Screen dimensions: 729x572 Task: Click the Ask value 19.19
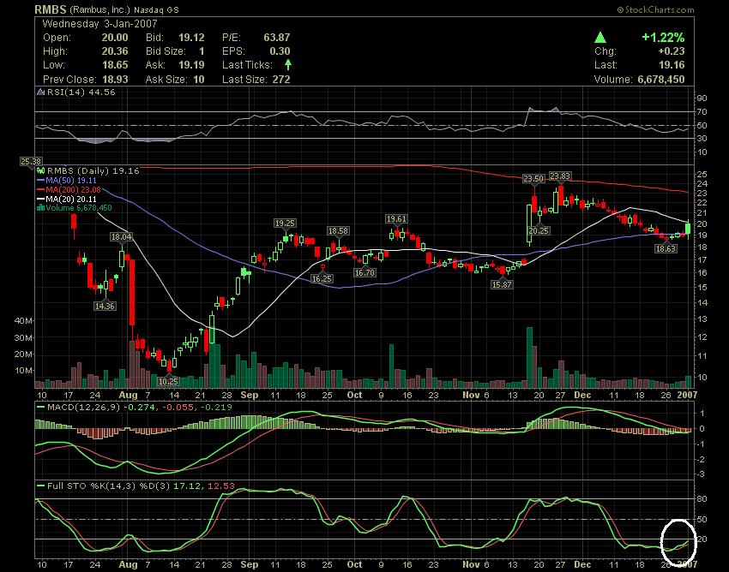point(191,65)
